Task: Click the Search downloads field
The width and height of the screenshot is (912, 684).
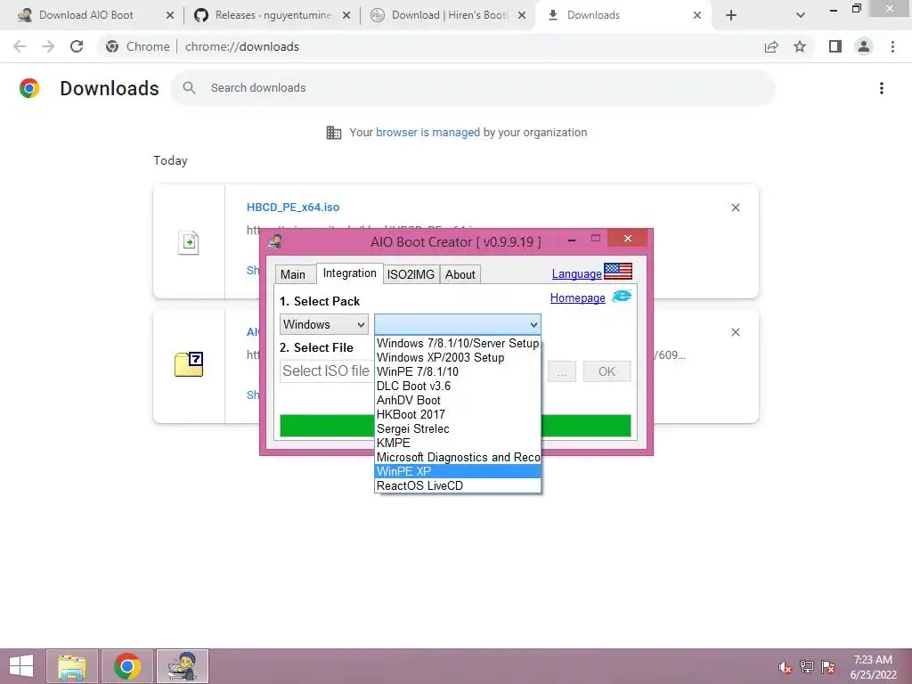Action: click(x=472, y=88)
